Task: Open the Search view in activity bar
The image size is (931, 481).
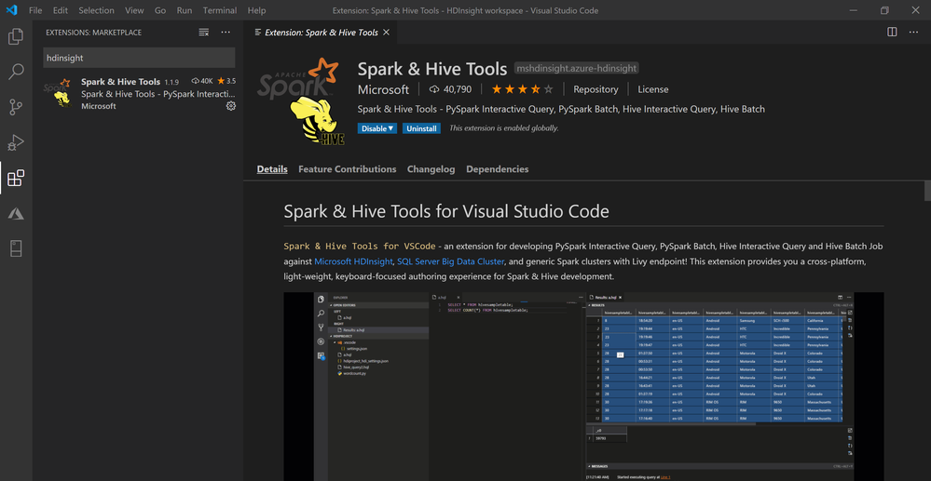Action: click(x=16, y=72)
